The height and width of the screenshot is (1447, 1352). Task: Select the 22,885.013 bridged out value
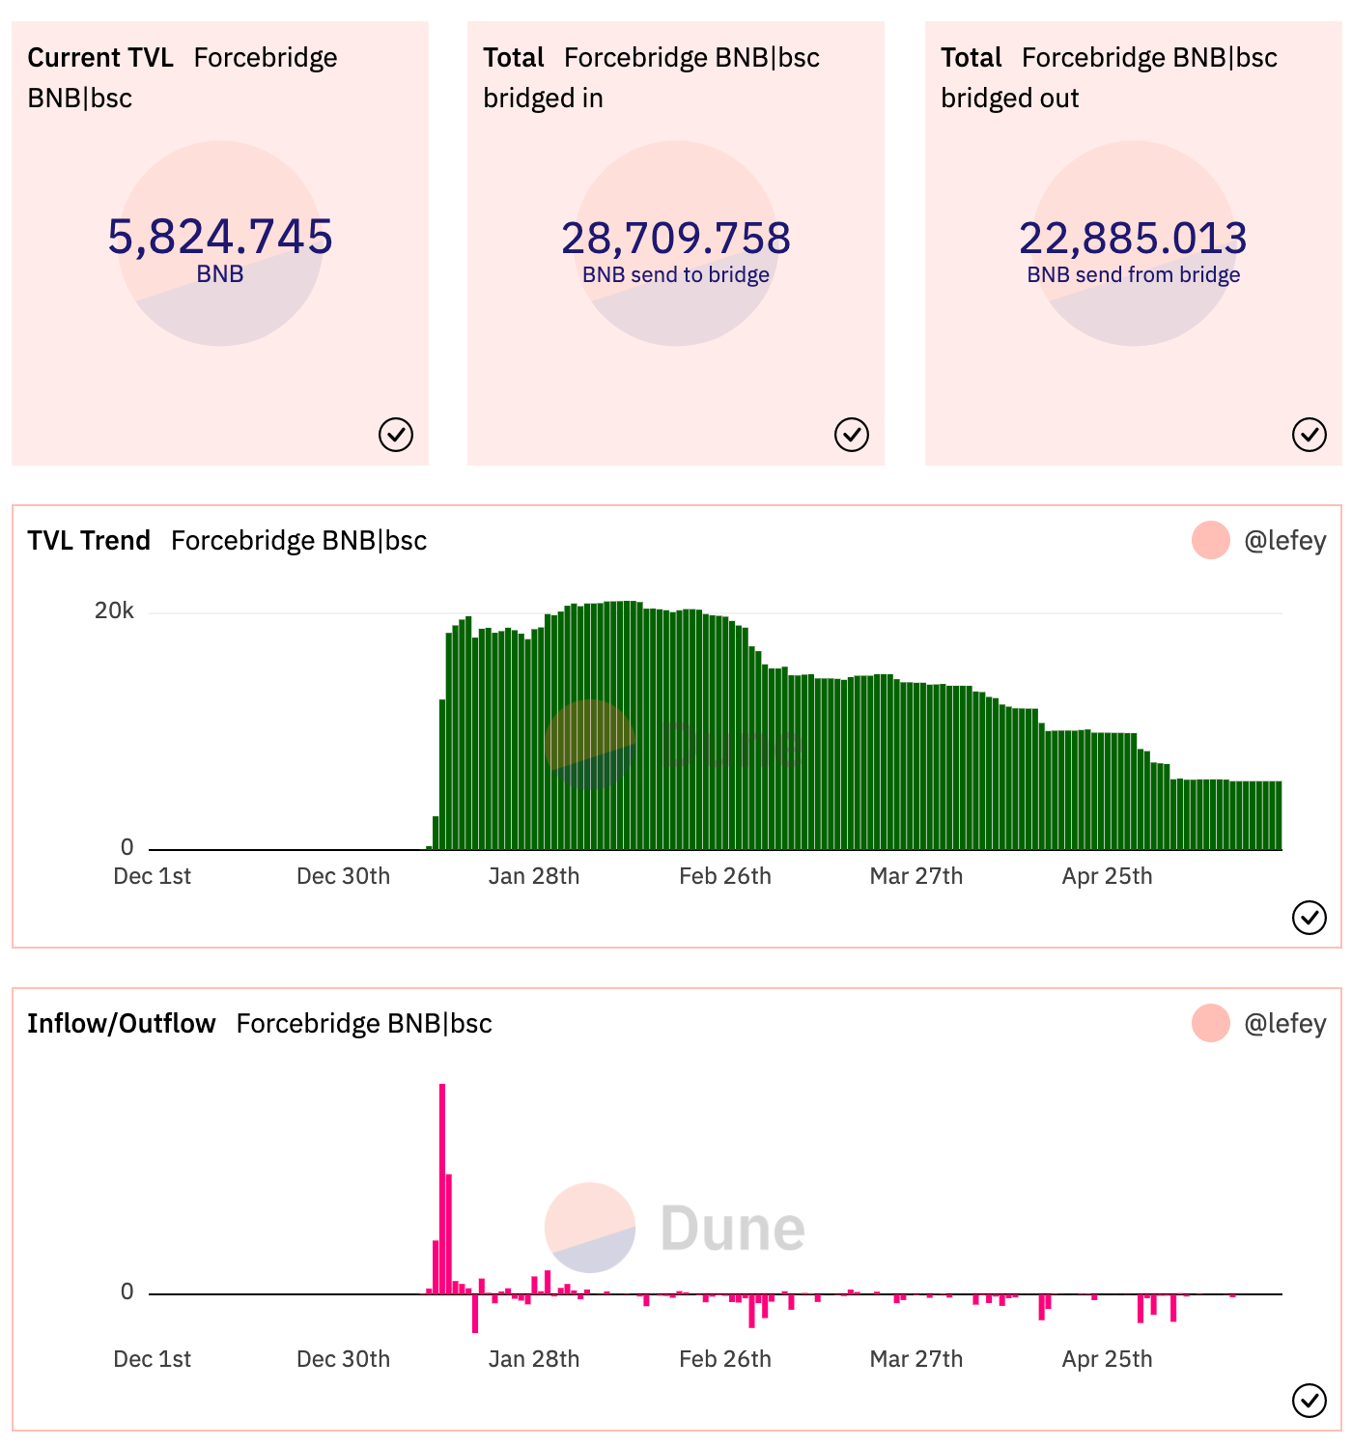[x=1134, y=238]
